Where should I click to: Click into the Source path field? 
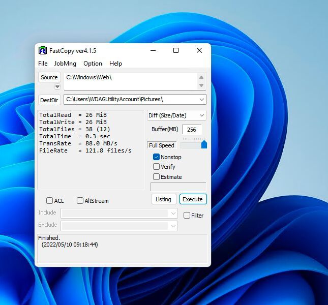[131, 81]
